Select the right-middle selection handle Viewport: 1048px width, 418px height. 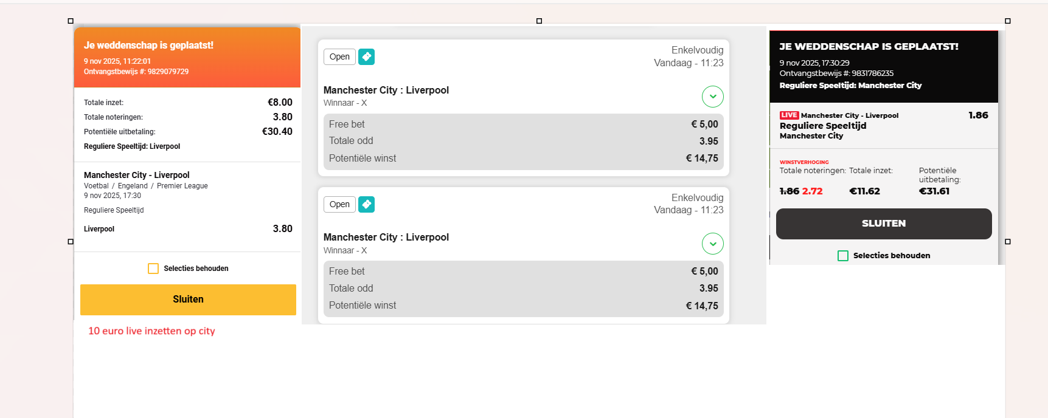point(1008,242)
